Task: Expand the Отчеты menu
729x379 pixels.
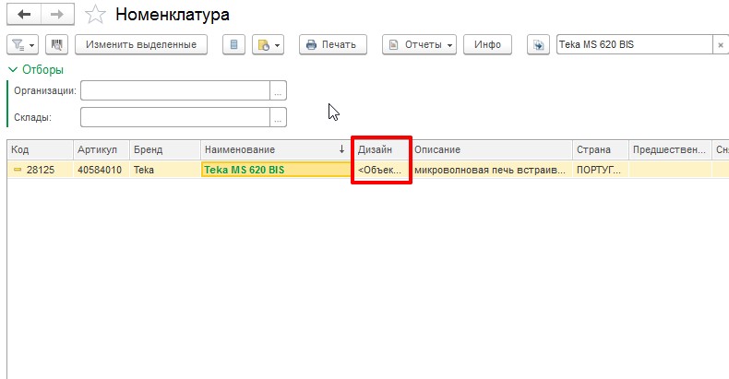Action: pos(420,44)
